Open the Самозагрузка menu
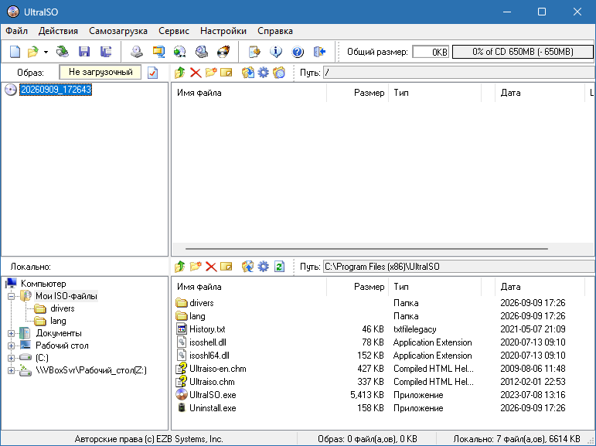The image size is (596, 446). pyautogui.click(x=118, y=31)
